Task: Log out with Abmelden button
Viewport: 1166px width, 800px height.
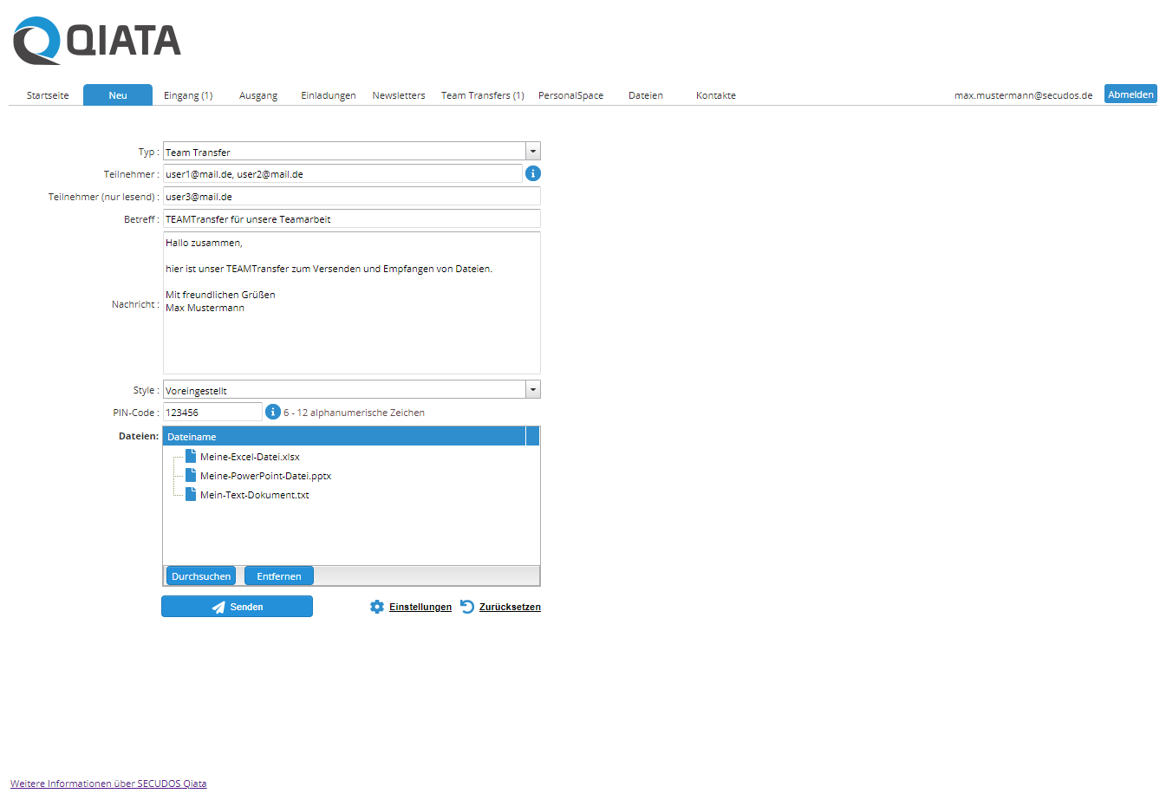Action: point(1130,94)
